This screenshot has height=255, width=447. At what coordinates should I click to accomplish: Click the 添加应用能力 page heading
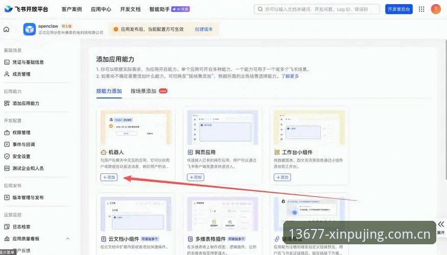pyautogui.click(x=115, y=59)
